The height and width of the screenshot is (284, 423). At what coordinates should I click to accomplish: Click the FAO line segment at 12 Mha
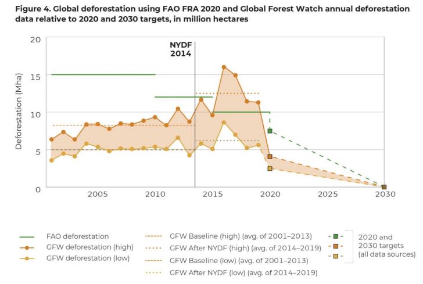[x=184, y=97]
